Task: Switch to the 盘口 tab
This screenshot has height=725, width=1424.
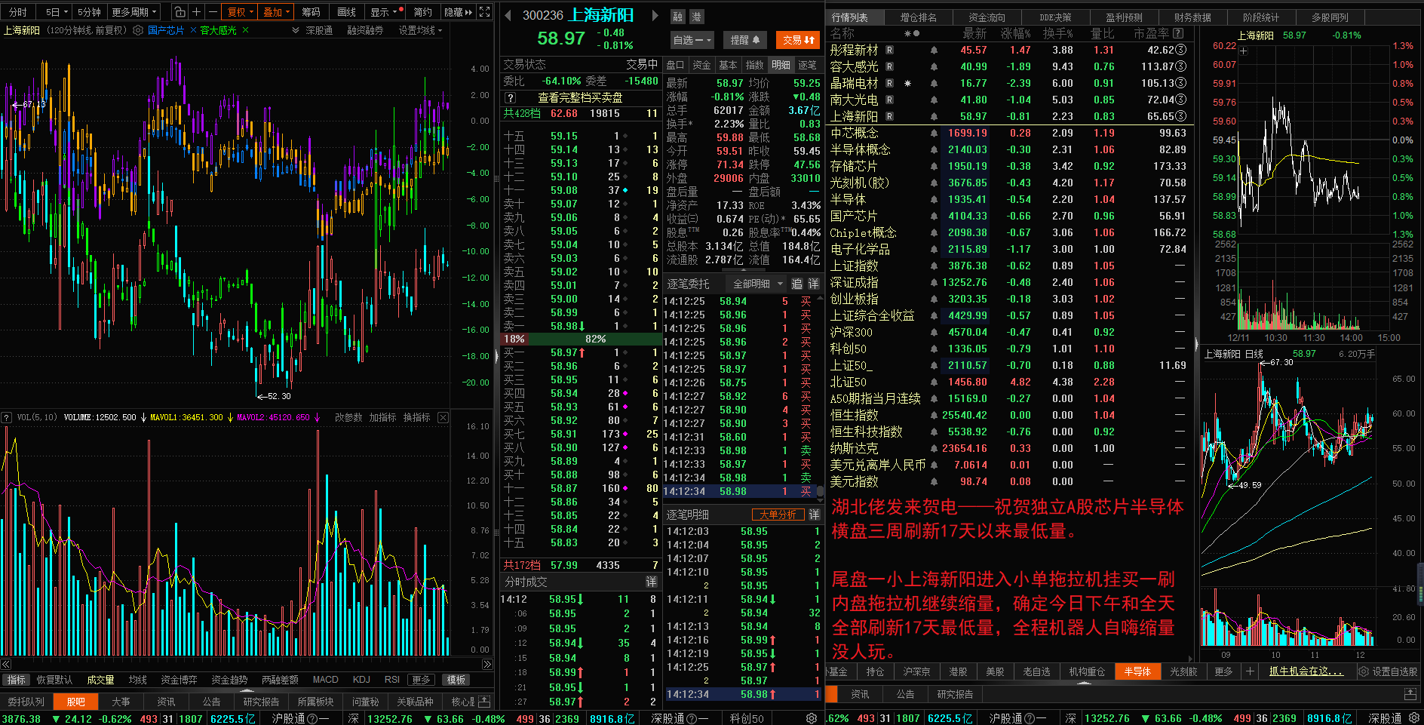Action: pos(675,65)
